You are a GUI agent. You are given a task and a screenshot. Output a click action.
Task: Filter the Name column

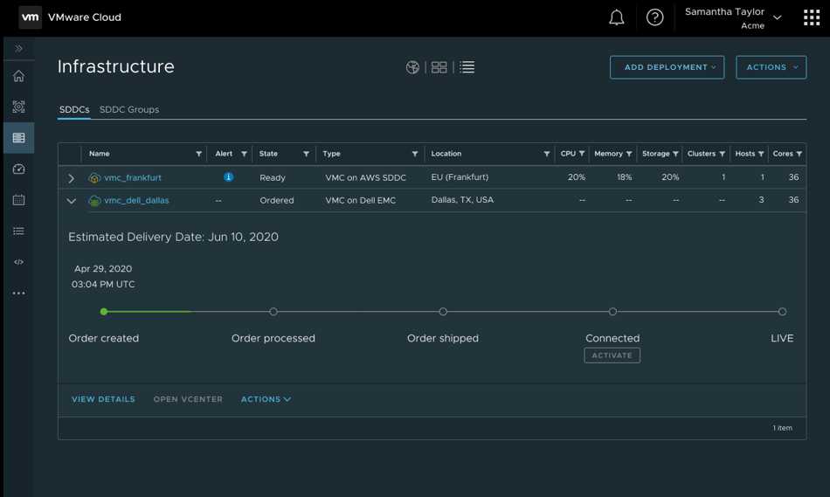(198, 154)
